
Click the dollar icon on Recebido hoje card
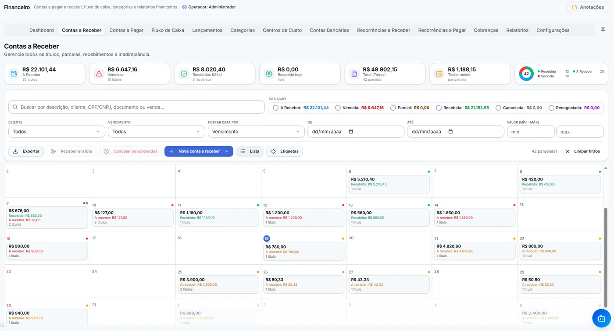tap(269, 74)
